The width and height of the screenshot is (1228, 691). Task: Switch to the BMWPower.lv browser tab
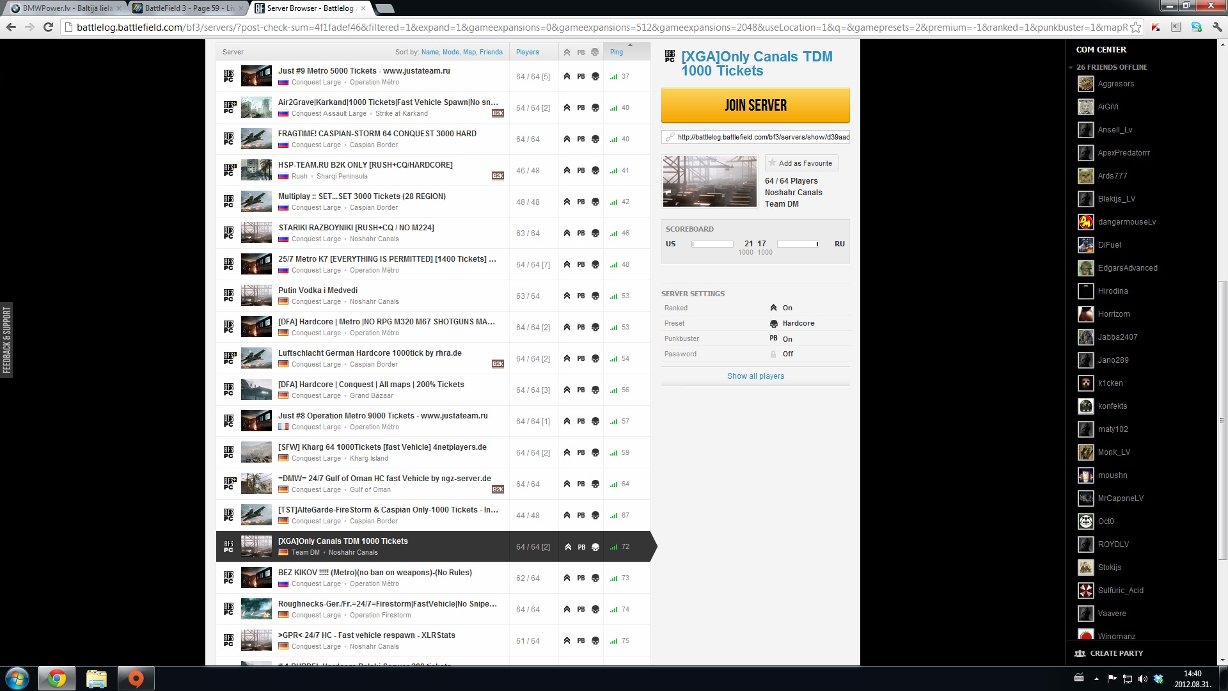point(64,8)
